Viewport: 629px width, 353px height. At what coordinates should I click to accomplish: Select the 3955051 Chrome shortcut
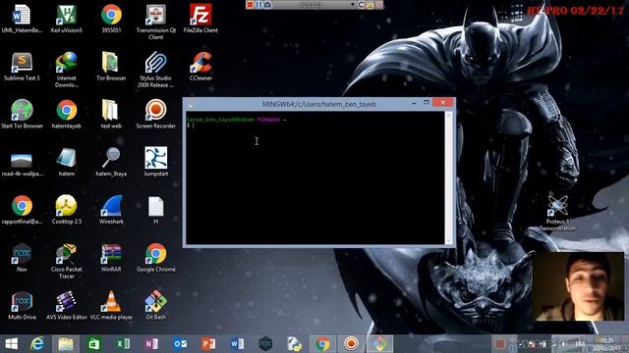point(111,19)
